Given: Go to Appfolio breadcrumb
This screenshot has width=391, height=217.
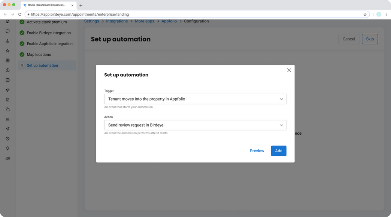Looking at the screenshot, I should (169, 21).
